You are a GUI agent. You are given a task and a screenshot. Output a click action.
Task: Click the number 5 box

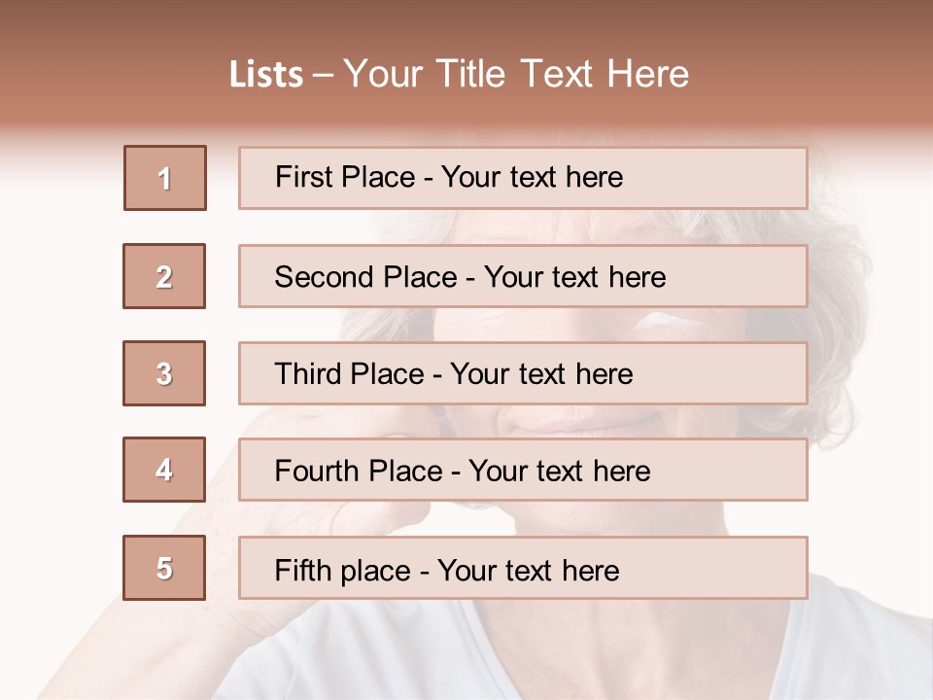coord(164,568)
